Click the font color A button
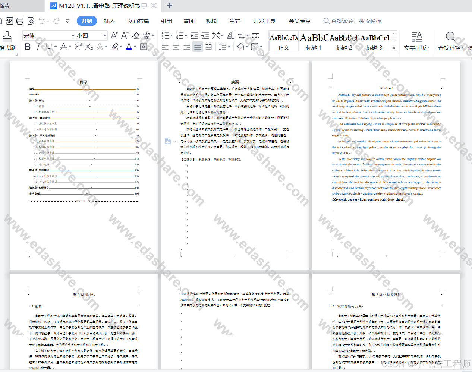Image resolution: width=472 pixels, height=372 pixels. [129, 47]
